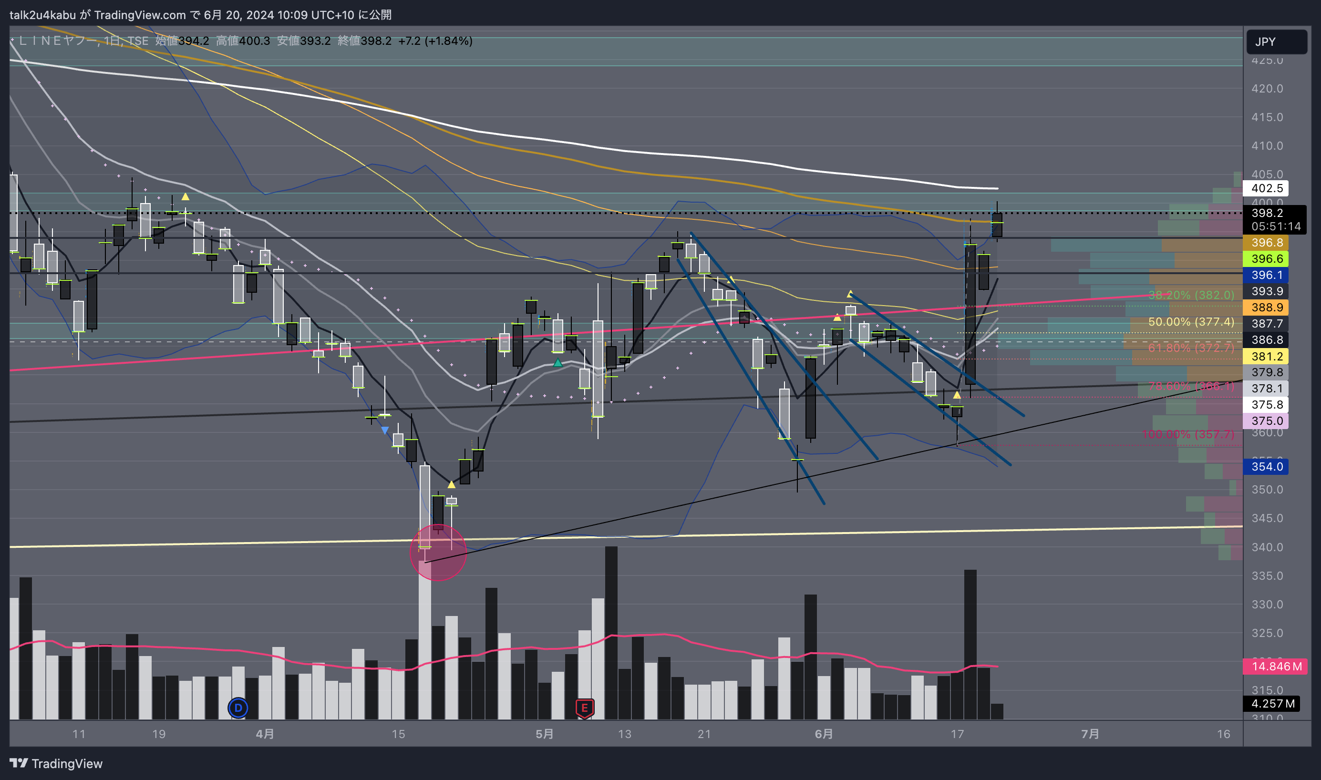Click the red E earnings marker
Viewport: 1321px width, 780px height.
584,708
